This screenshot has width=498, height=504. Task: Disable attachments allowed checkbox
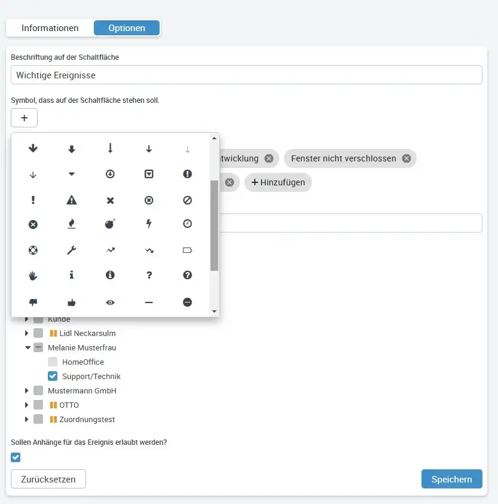(16, 457)
